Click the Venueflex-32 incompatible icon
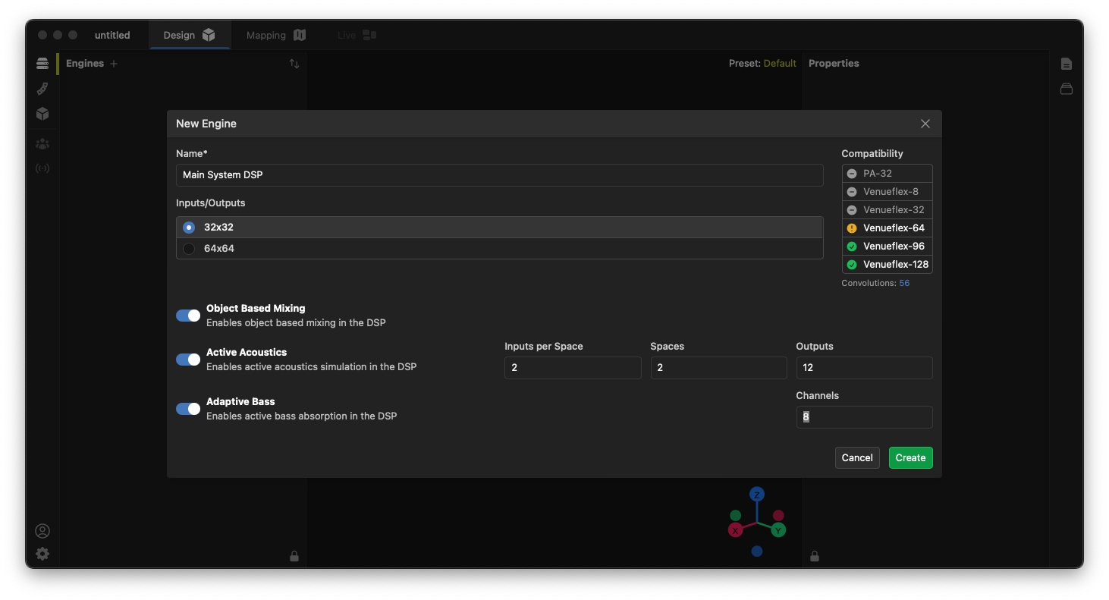 coord(852,210)
